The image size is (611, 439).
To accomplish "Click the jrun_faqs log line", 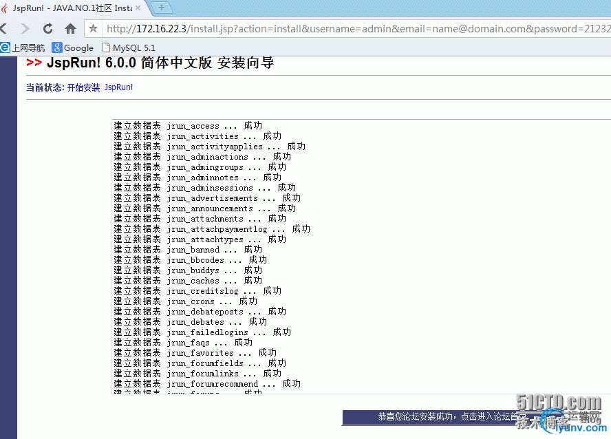I will [183, 343].
